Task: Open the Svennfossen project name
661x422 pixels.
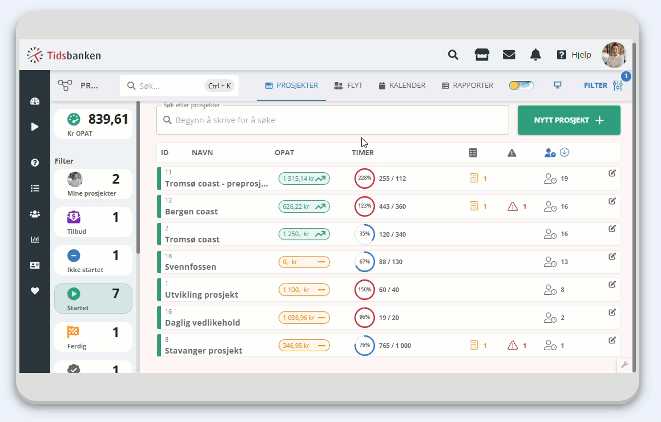Action: point(191,267)
